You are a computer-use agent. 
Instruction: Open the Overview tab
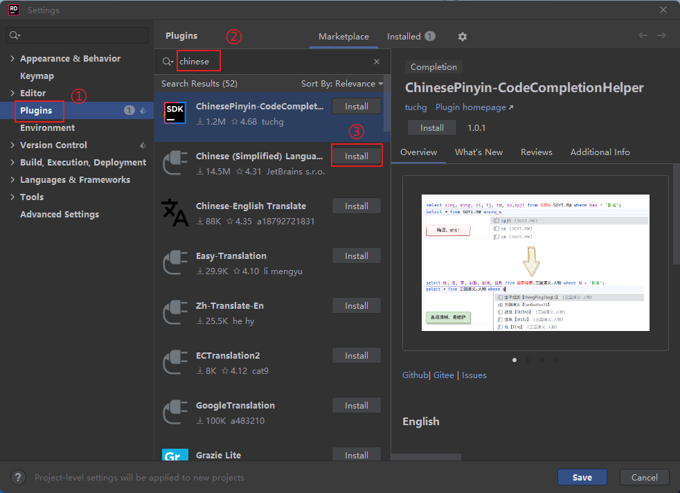pos(418,152)
